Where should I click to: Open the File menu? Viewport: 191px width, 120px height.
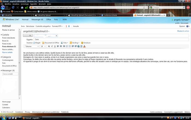[x=2, y=4]
